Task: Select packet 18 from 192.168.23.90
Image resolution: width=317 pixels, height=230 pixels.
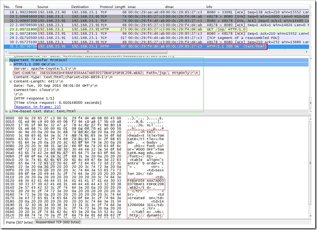Action: [x=157, y=12]
